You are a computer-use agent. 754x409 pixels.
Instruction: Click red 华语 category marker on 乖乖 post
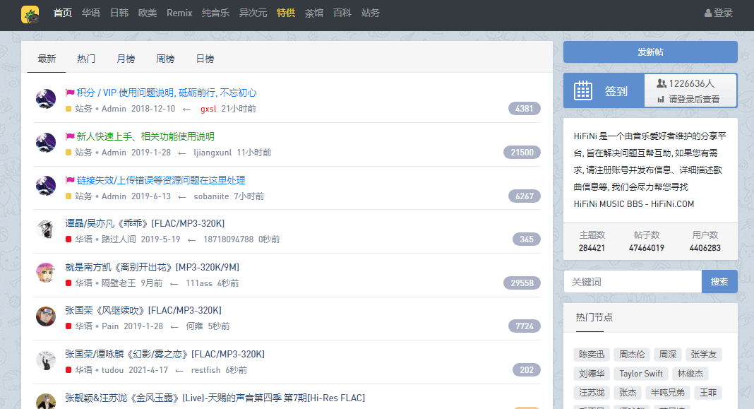68,239
